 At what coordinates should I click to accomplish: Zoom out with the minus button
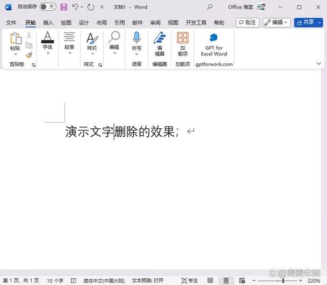254,280
